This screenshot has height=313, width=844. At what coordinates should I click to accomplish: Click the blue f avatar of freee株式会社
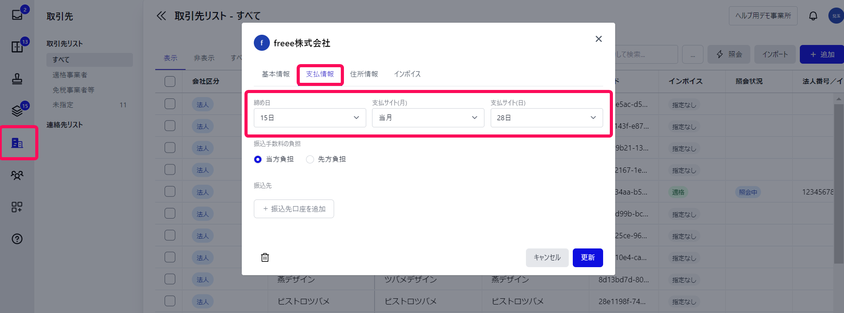point(262,43)
